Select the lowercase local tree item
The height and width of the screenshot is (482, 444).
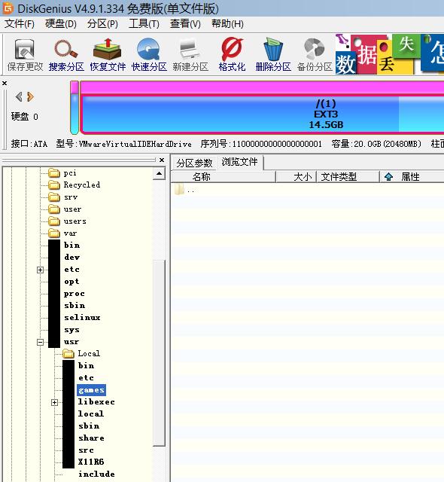[x=91, y=414]
